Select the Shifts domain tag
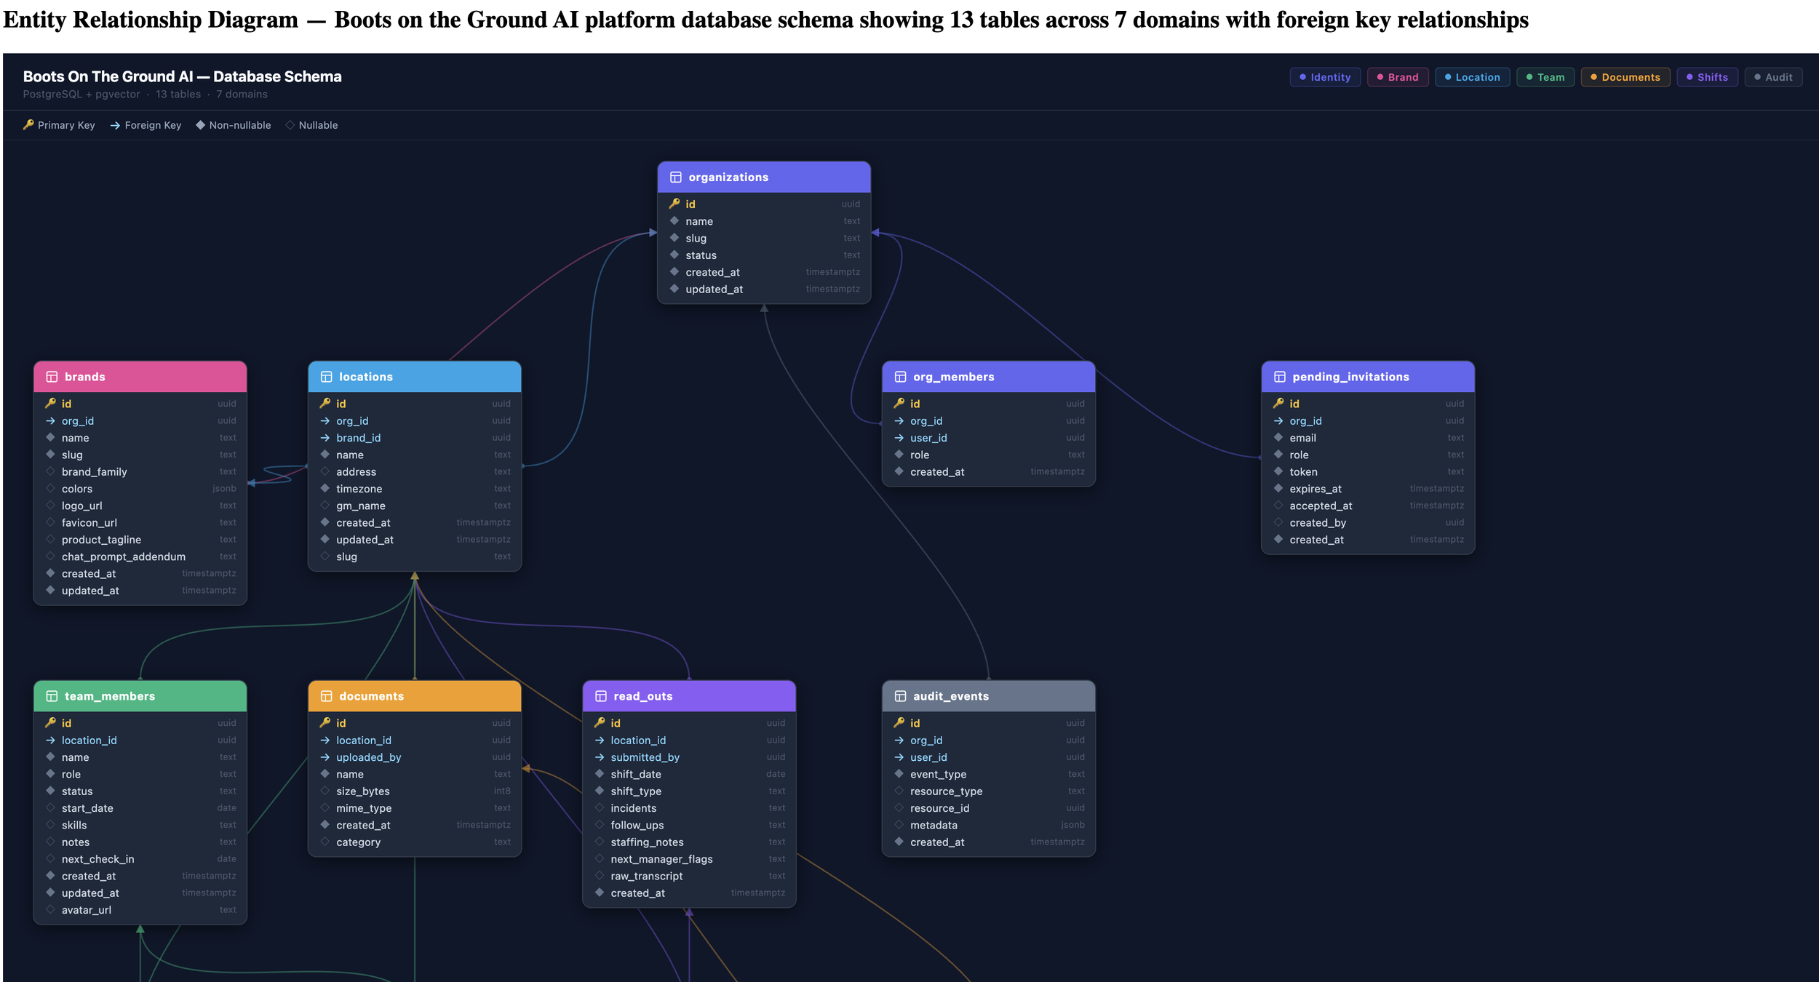This screenshot has height=982, width=1819. point(1707,77)
